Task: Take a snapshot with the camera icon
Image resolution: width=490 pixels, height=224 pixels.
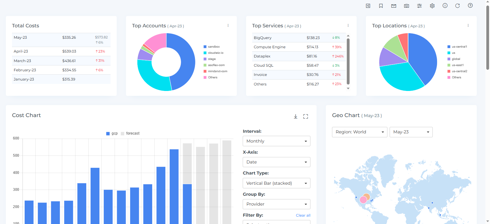Action: point(407,6)
